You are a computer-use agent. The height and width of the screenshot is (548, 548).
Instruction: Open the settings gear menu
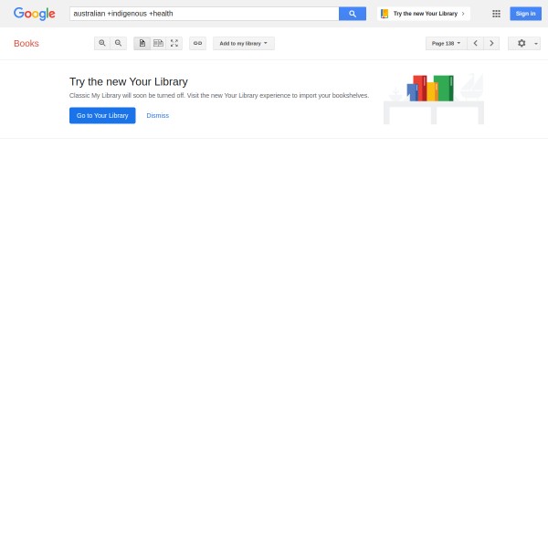click(522, 43)
